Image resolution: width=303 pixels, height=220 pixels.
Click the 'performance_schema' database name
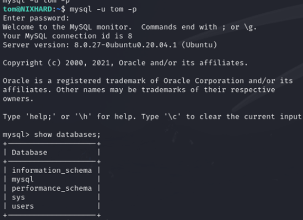[52, 188]
